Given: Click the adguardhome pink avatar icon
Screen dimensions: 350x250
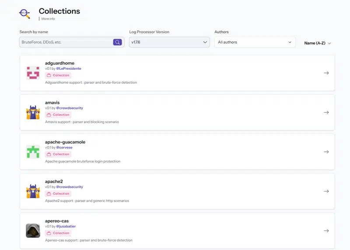Looking at the screenshot, I should 33,73.
